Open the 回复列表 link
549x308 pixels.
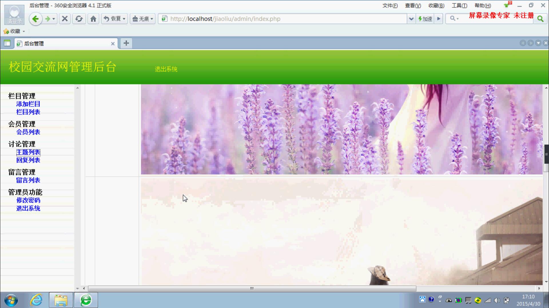click(x=28, y=160)
